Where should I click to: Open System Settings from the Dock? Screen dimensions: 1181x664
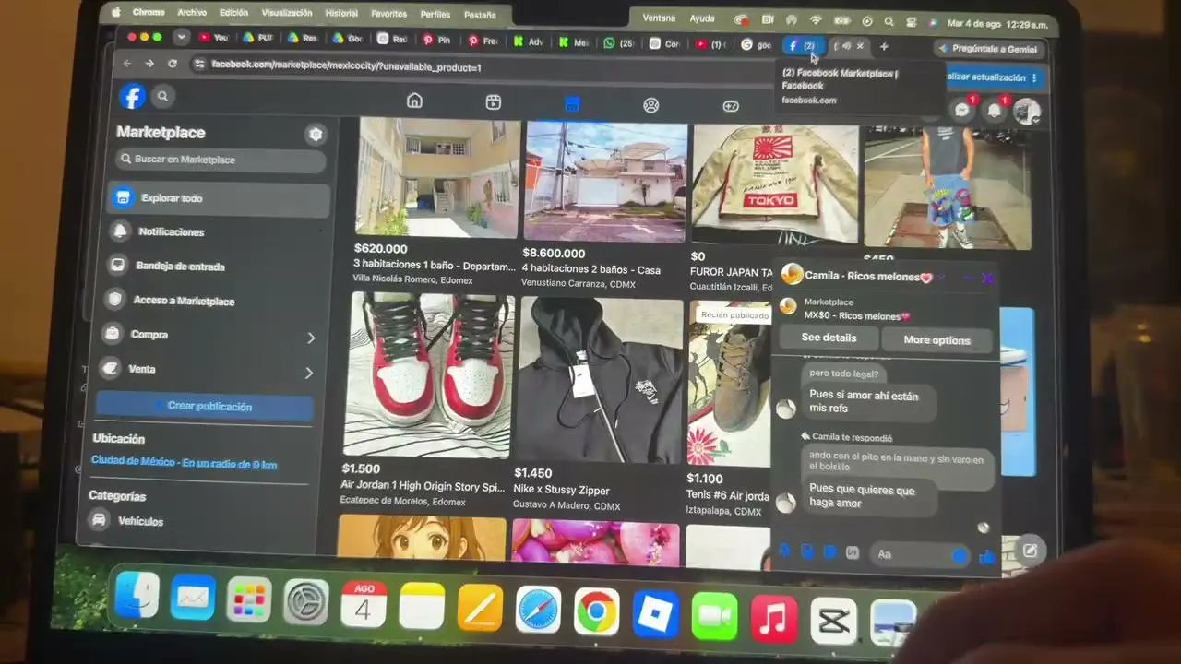[x=306, y=603]
